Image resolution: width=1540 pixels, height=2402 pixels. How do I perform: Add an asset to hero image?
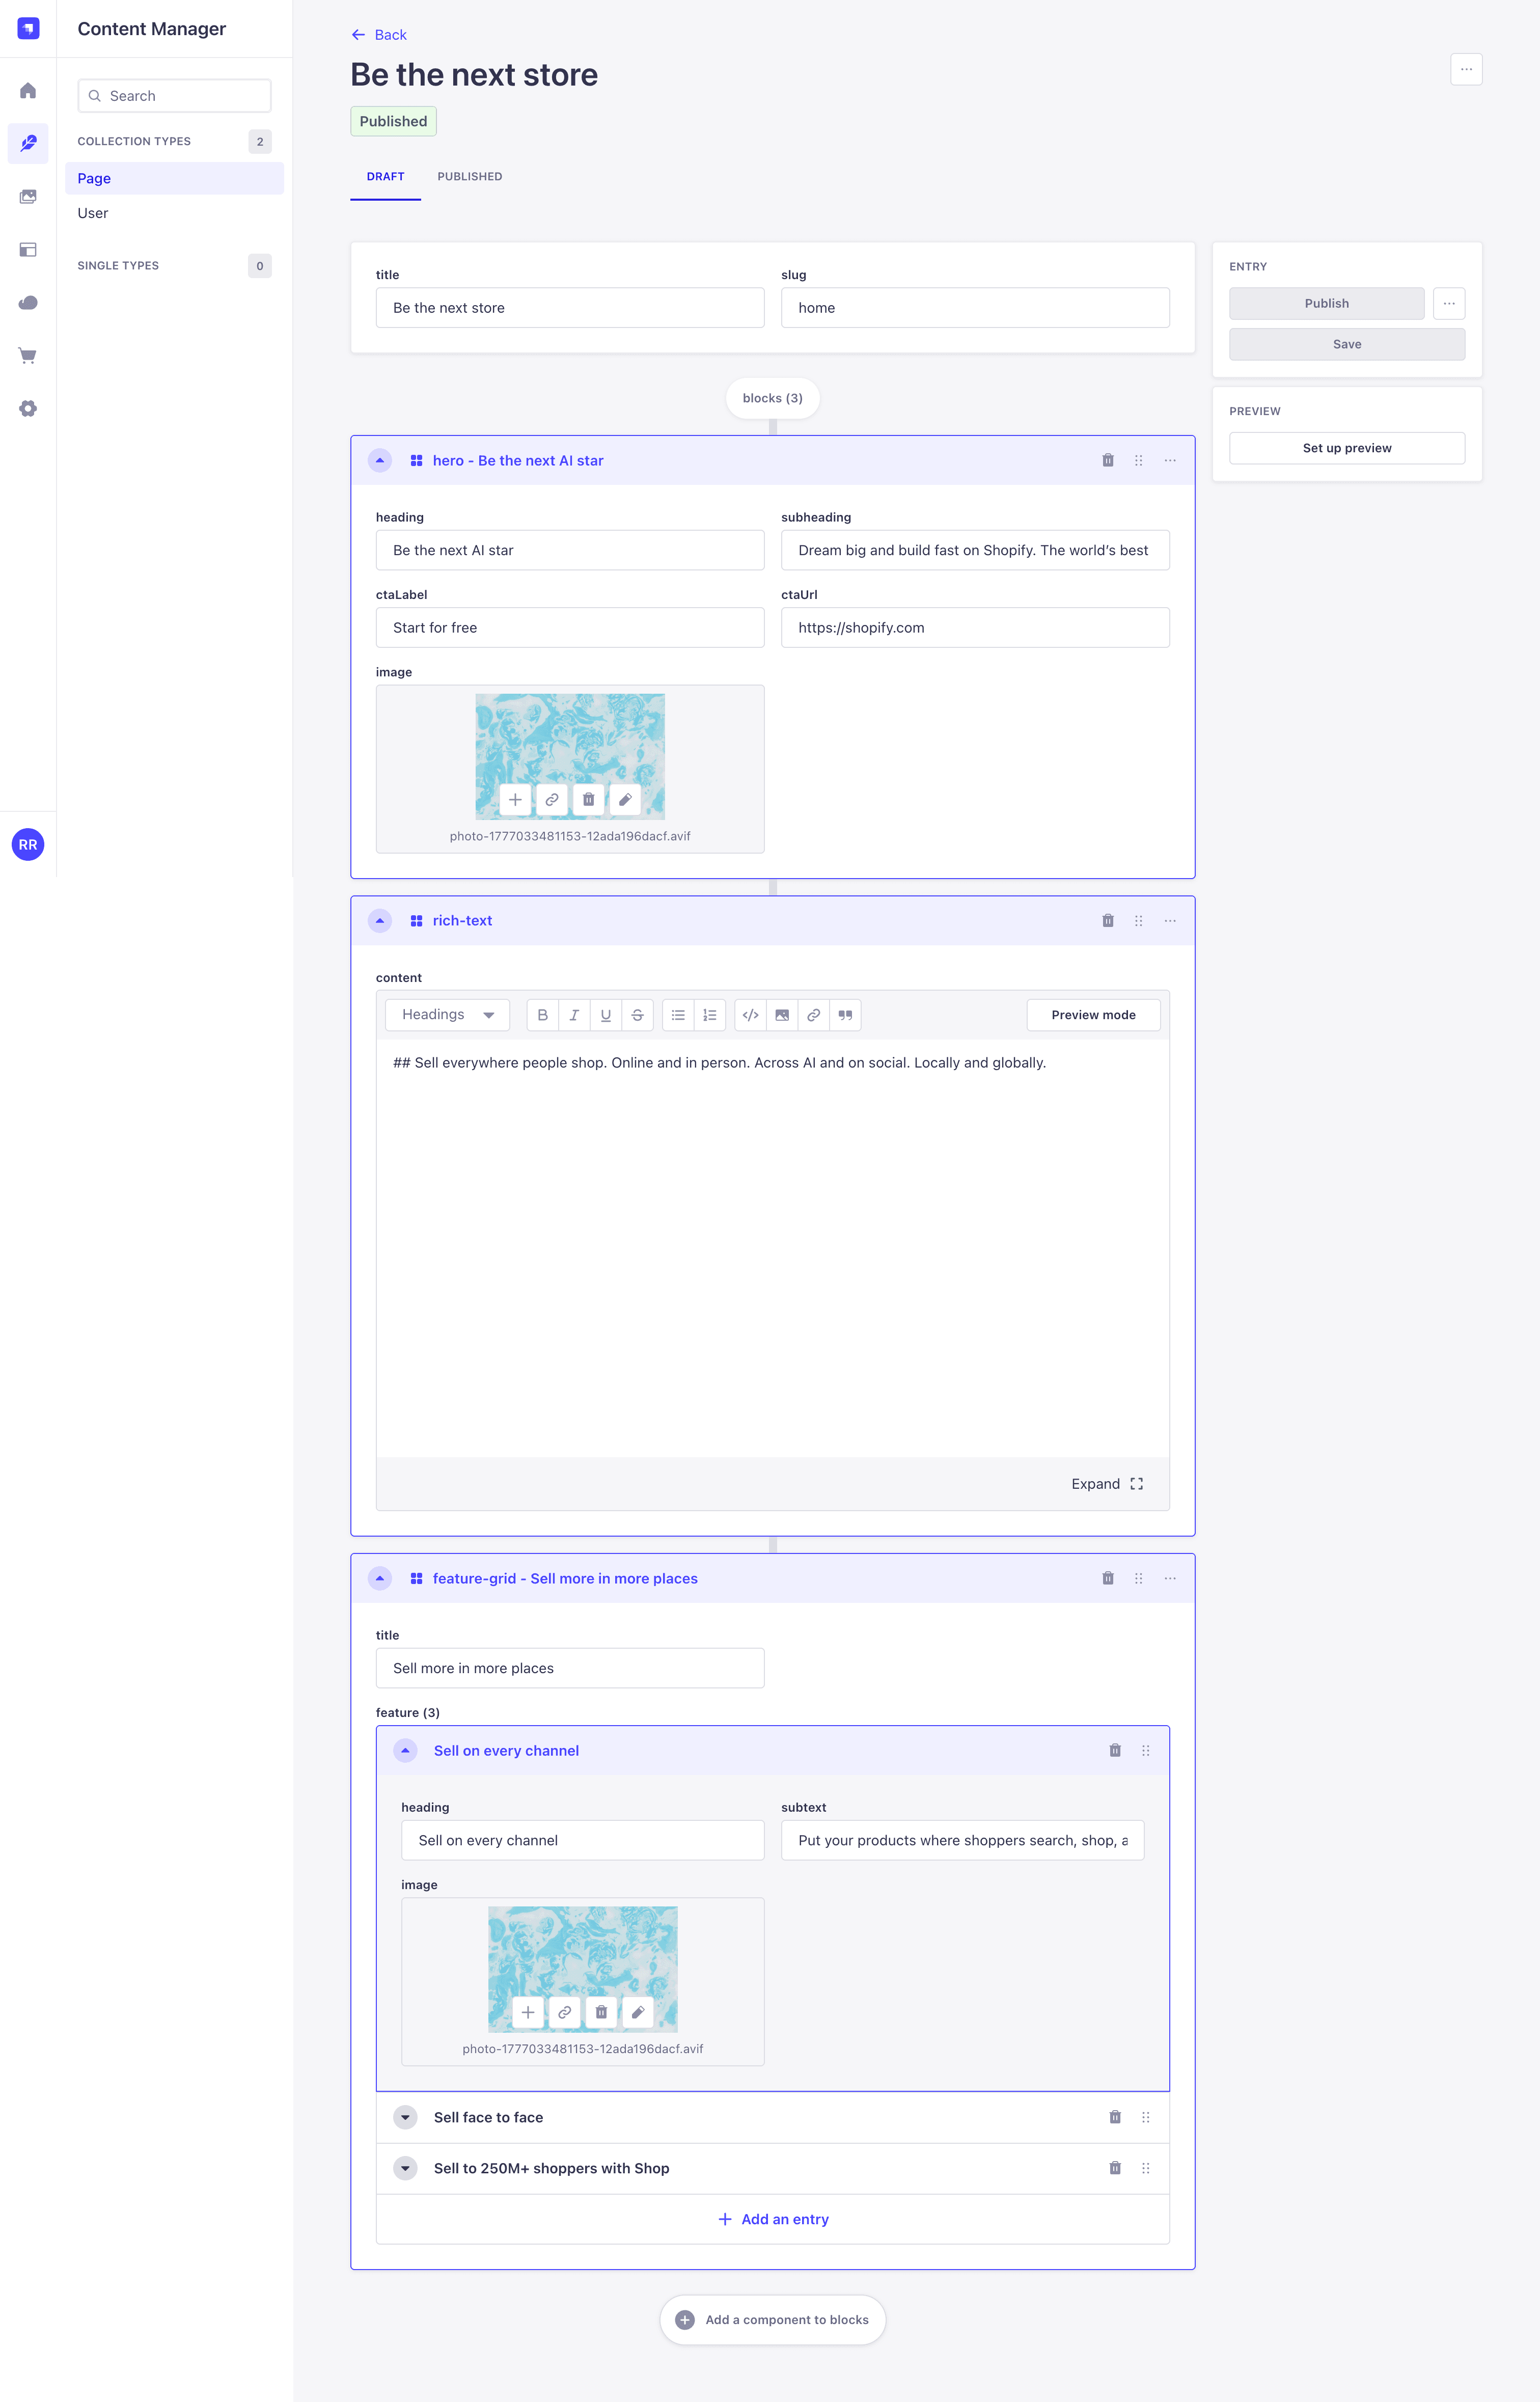515,800
